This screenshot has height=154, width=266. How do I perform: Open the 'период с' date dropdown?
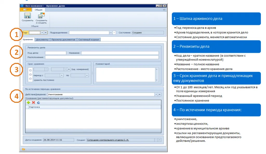pyautogui.click(x=62, y=75)
